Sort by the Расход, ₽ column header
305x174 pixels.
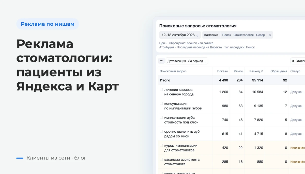click(256, 71)
